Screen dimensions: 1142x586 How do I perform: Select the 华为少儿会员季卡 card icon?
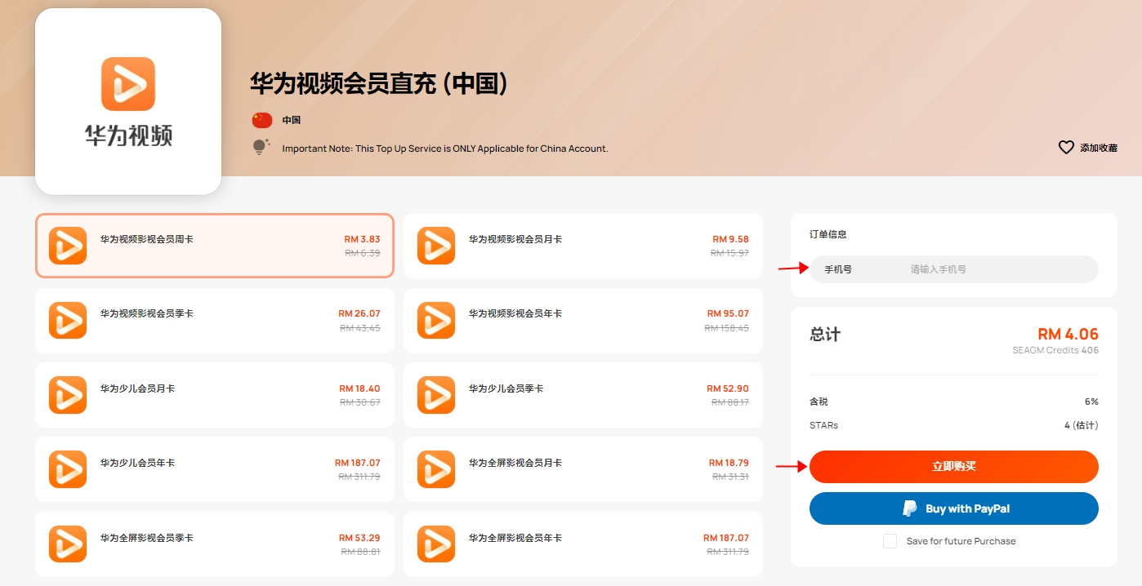pos(436,395)
